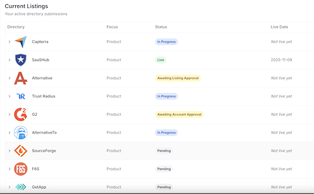
Task: Click the GetApp teal arrows logo
Action: [21, 187]
